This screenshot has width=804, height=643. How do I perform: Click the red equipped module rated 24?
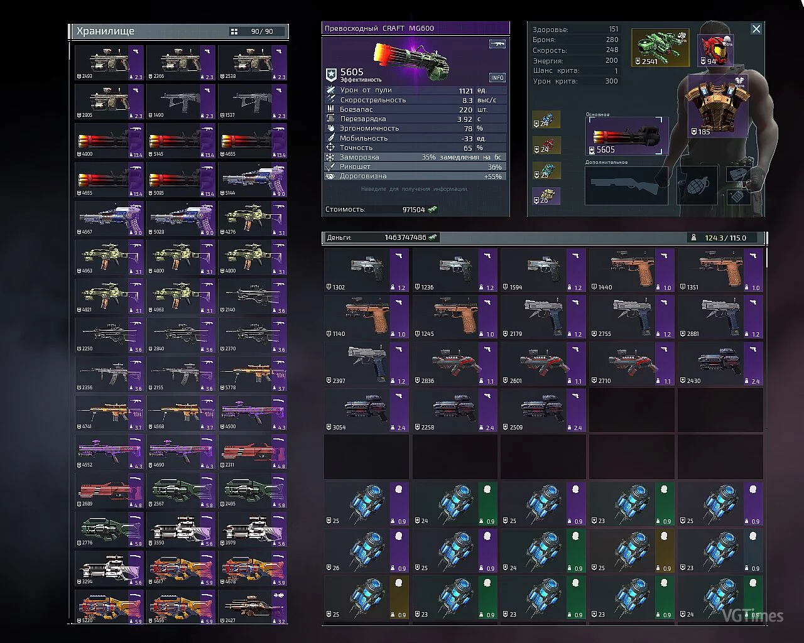pyautogui.click(x=546, y=145)
